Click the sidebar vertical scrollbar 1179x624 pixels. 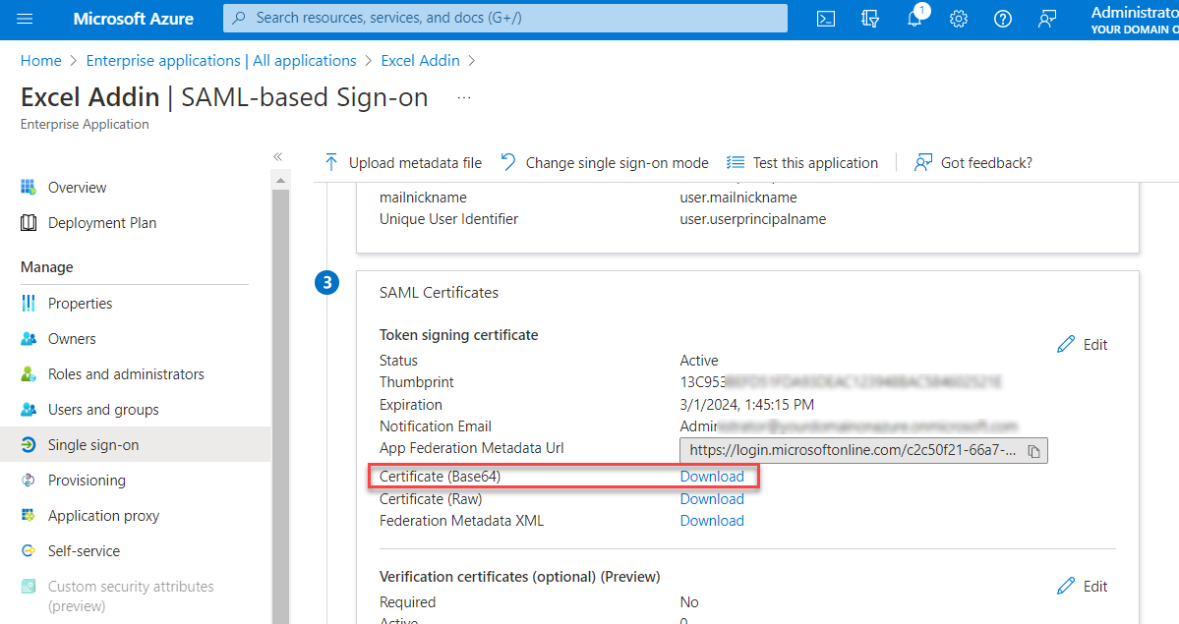[x=280, y=393]
